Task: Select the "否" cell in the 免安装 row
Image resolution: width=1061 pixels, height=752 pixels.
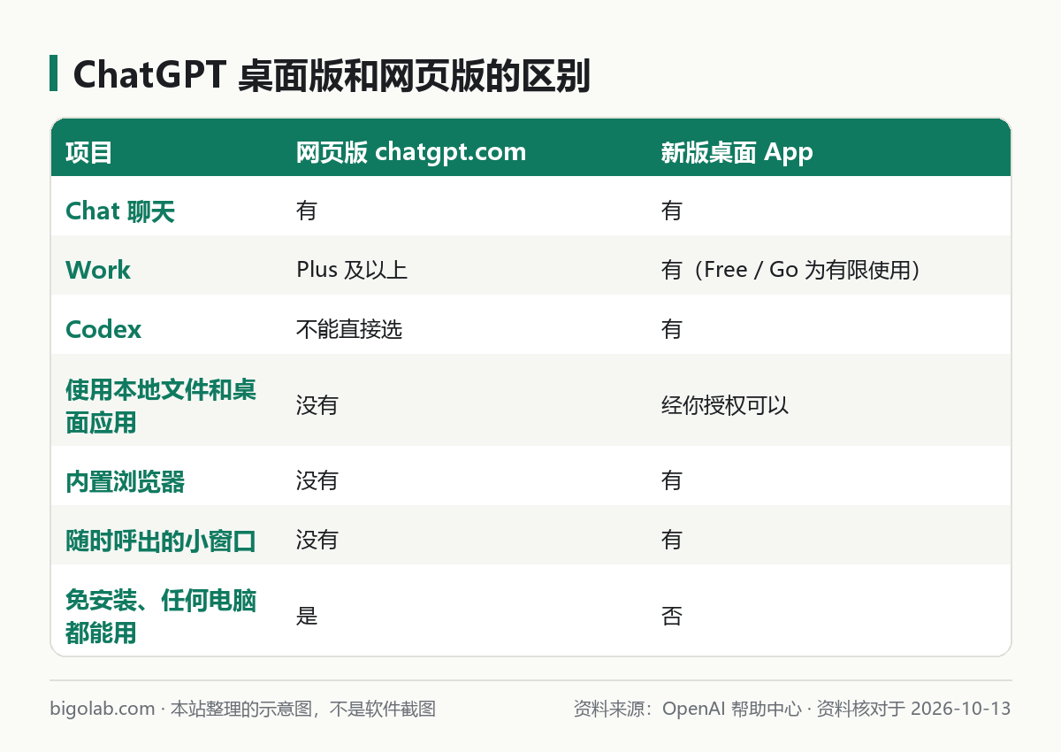Action: (x=672, y=617)
